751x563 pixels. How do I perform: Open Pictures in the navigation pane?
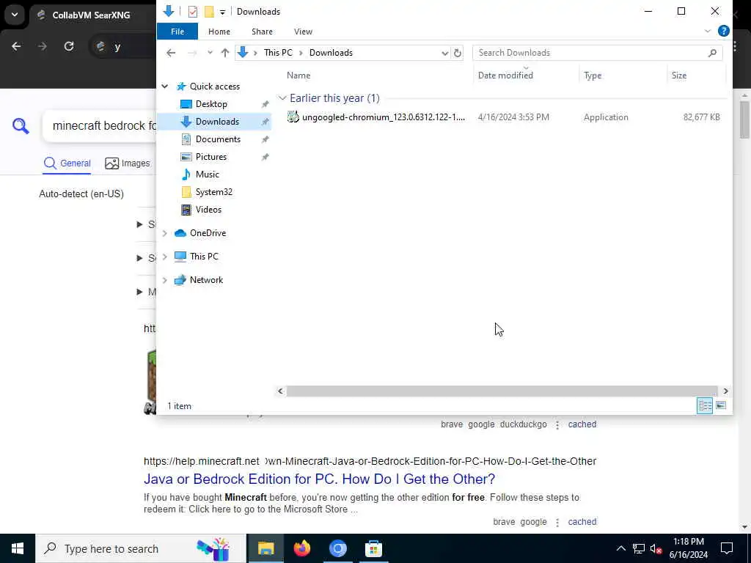pos(210,157)
